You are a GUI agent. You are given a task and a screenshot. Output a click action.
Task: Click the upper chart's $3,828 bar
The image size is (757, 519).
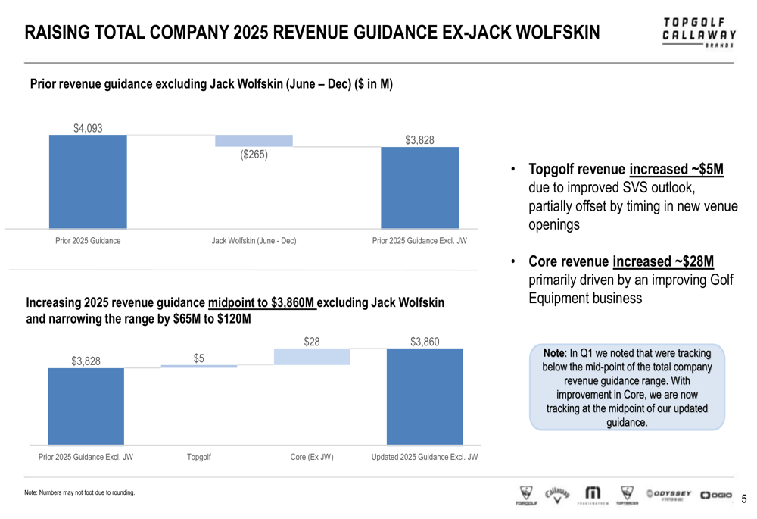tap(419, 188)
